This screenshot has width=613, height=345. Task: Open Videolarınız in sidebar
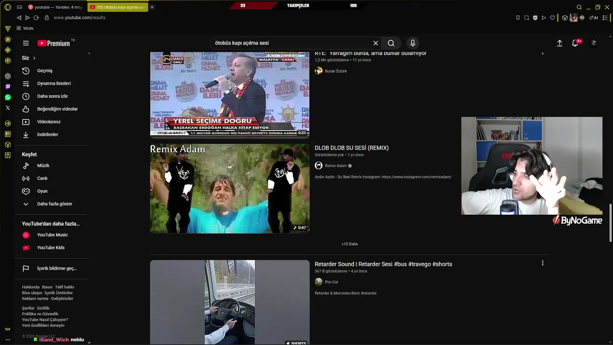click(x=51, y=122)
